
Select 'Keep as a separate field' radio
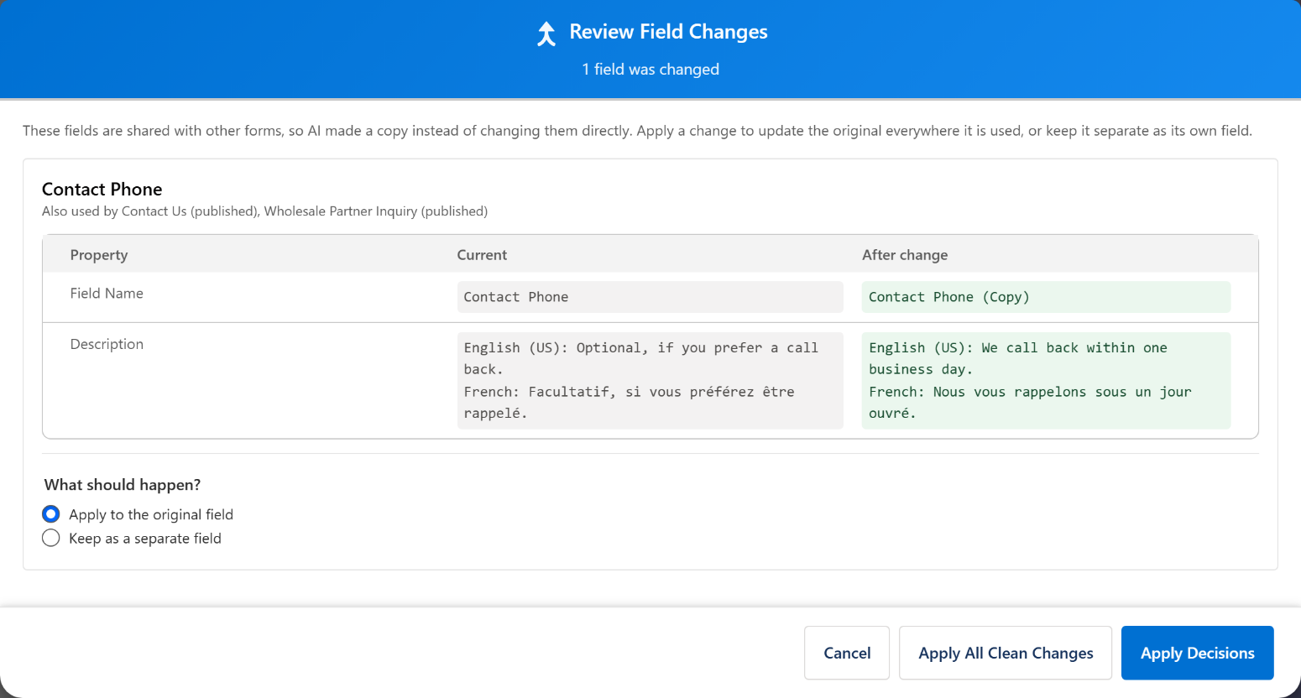(51, 538)
